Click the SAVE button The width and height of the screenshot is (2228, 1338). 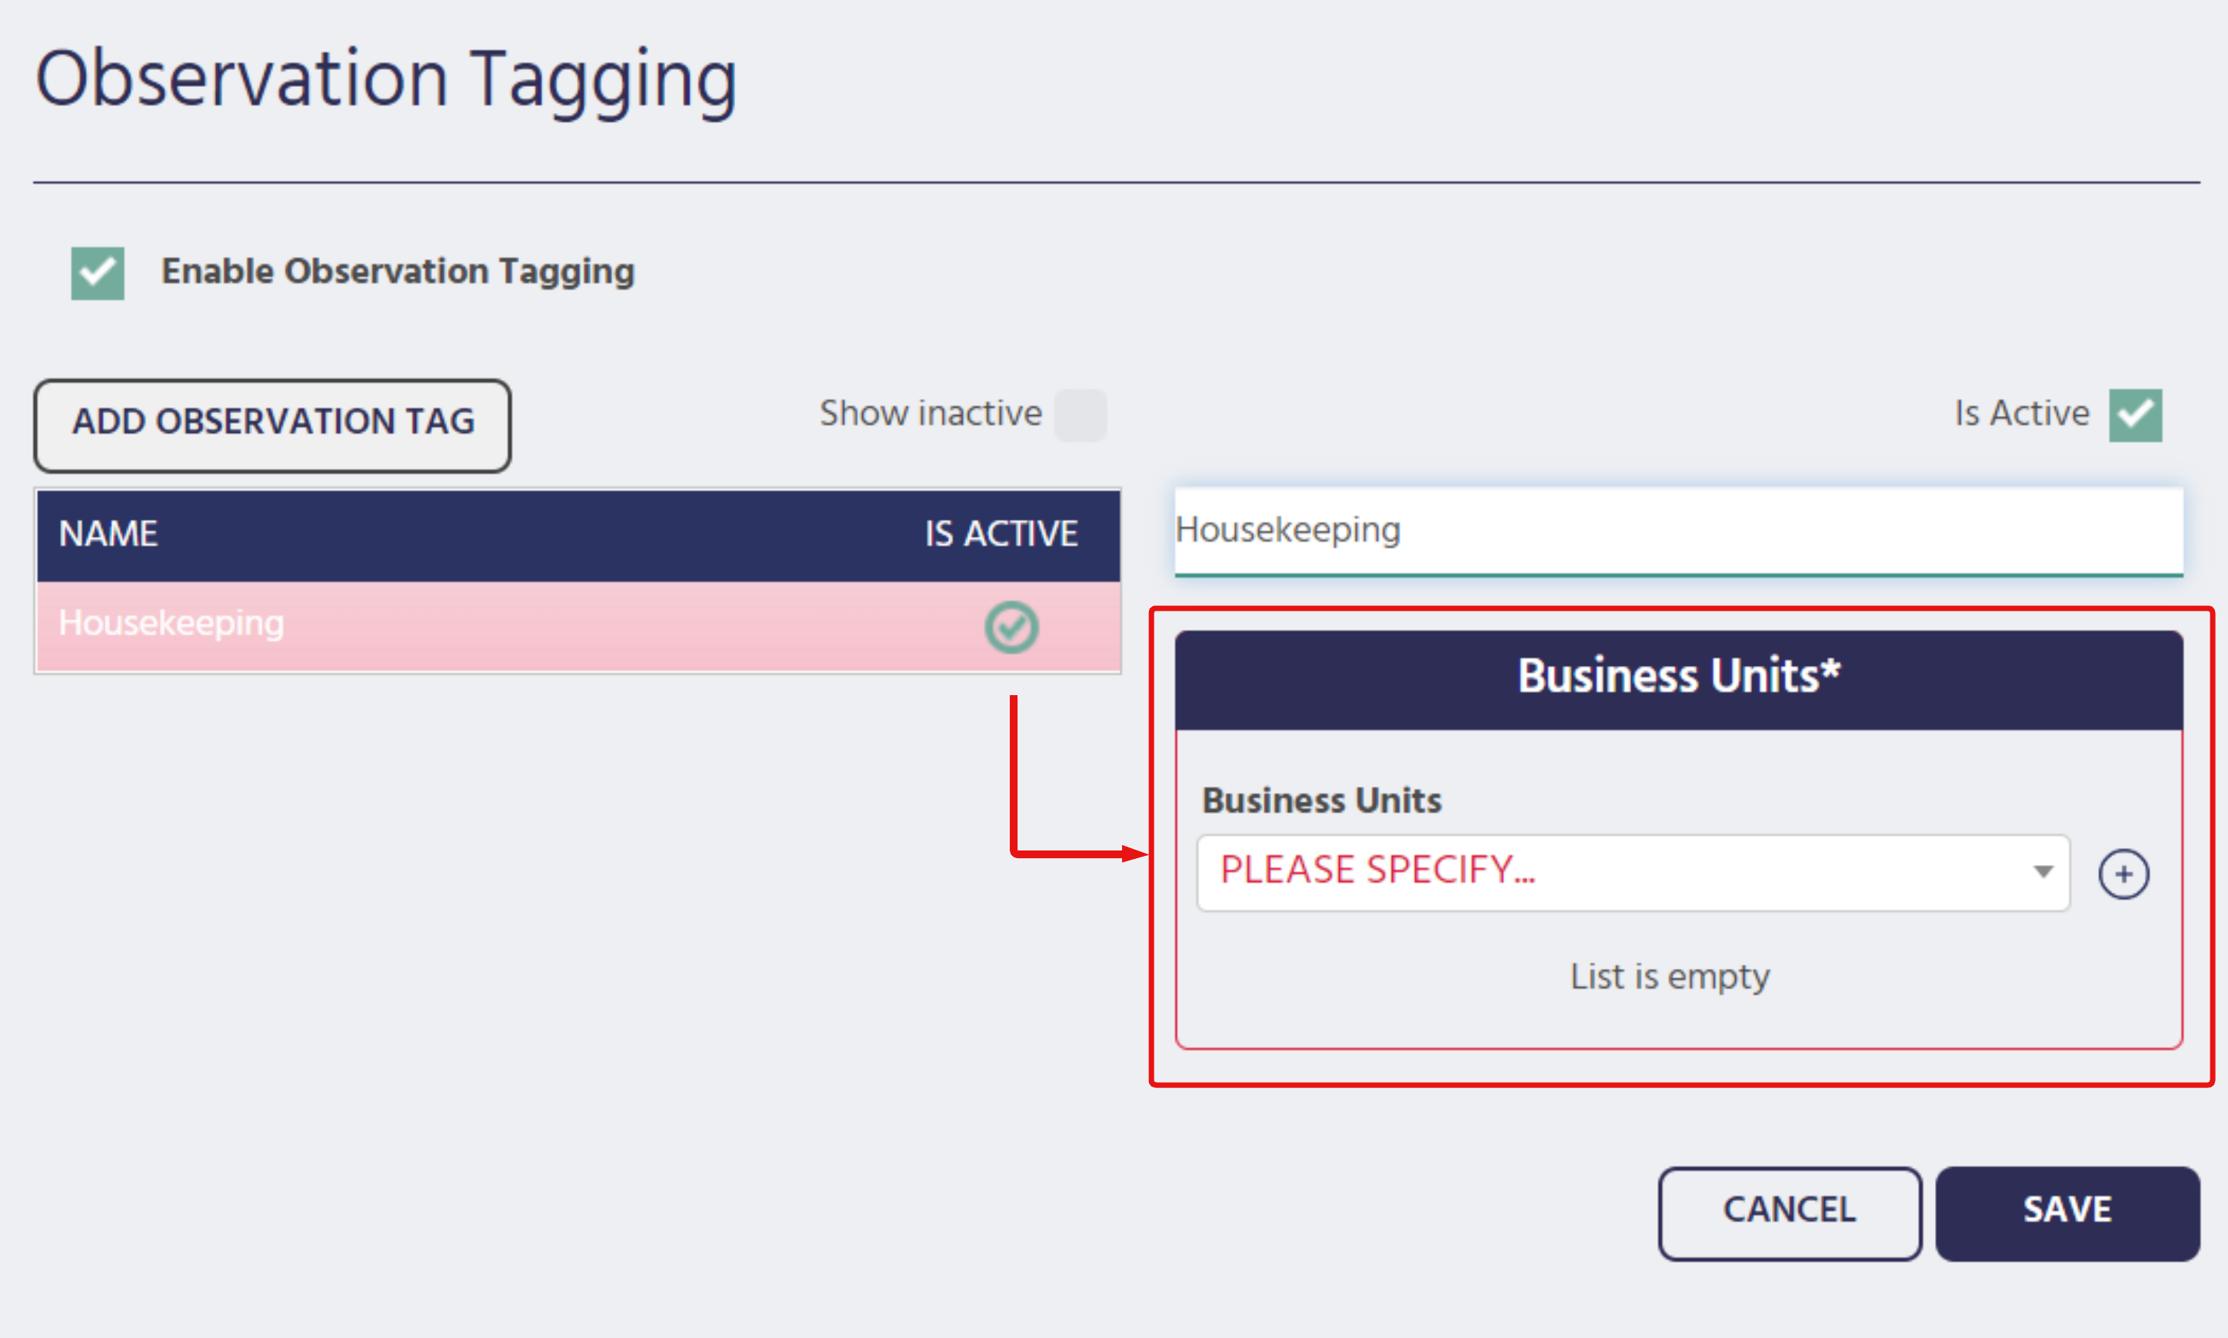pyautogui.click(x=2067, y=1213)
